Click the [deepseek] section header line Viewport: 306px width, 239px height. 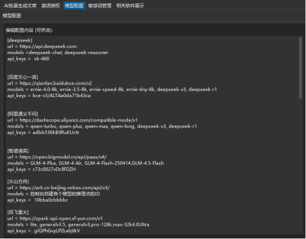click(20, 40)
